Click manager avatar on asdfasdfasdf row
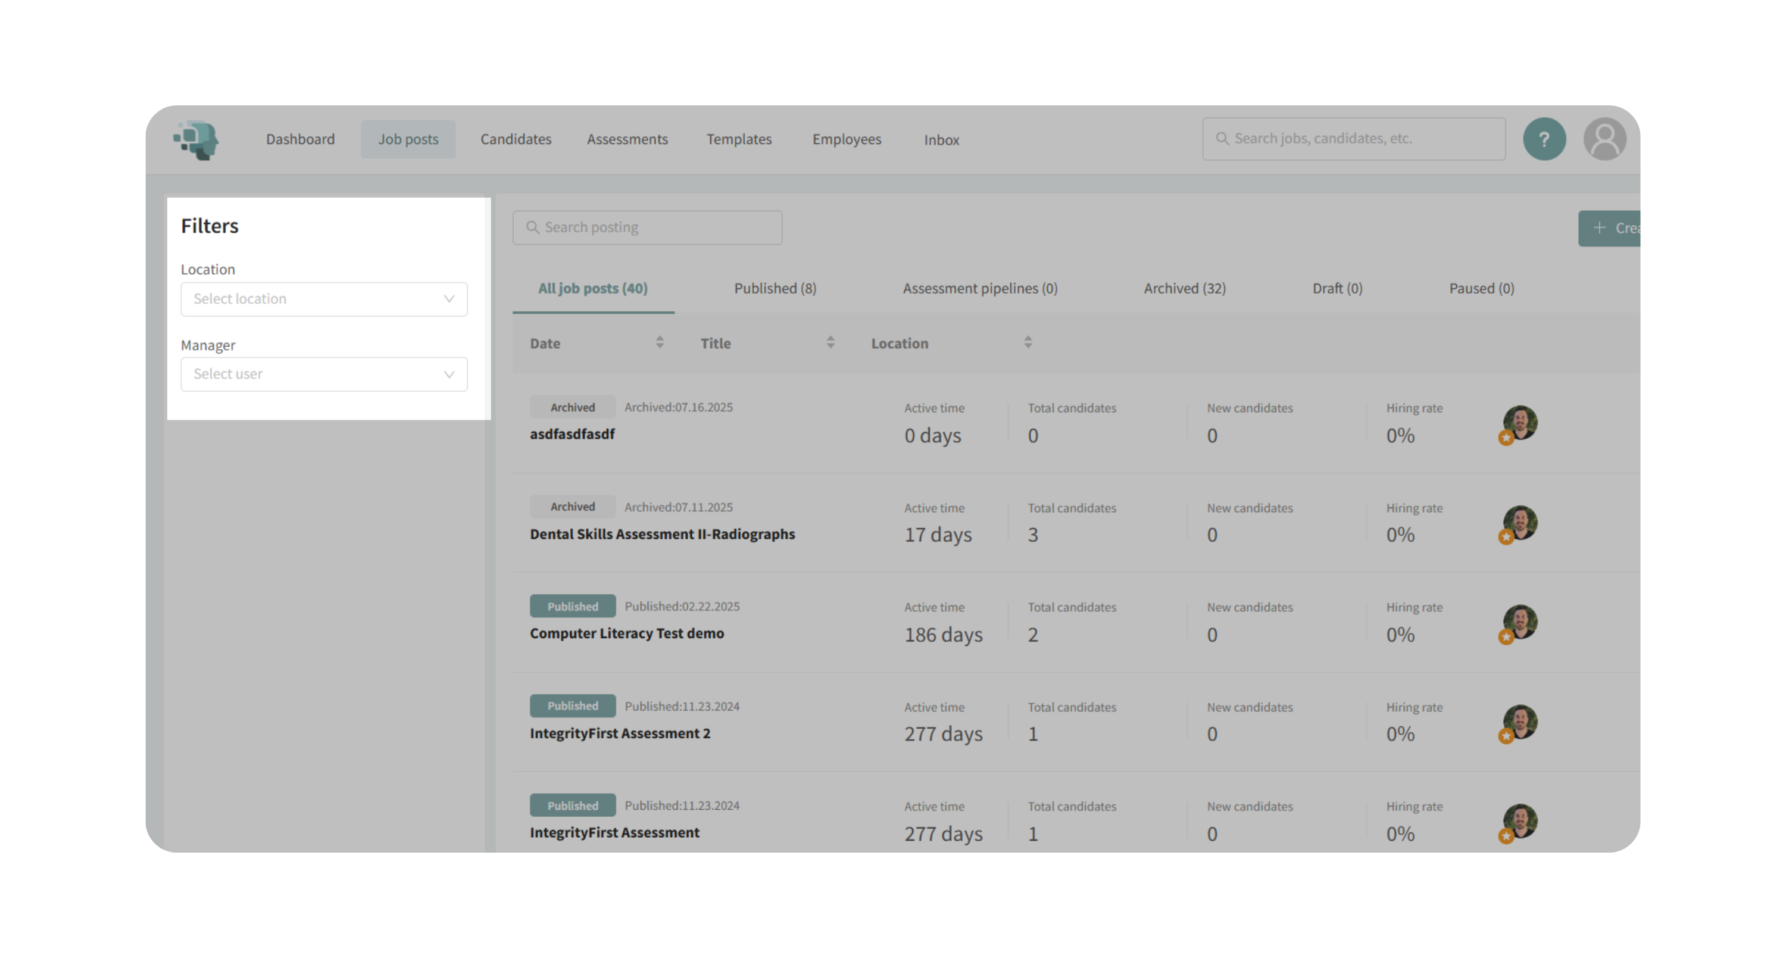The width and height of the screenshot is (1786, 958). [1520, 423]
